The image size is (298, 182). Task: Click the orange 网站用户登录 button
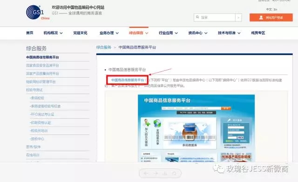point(271,18)
